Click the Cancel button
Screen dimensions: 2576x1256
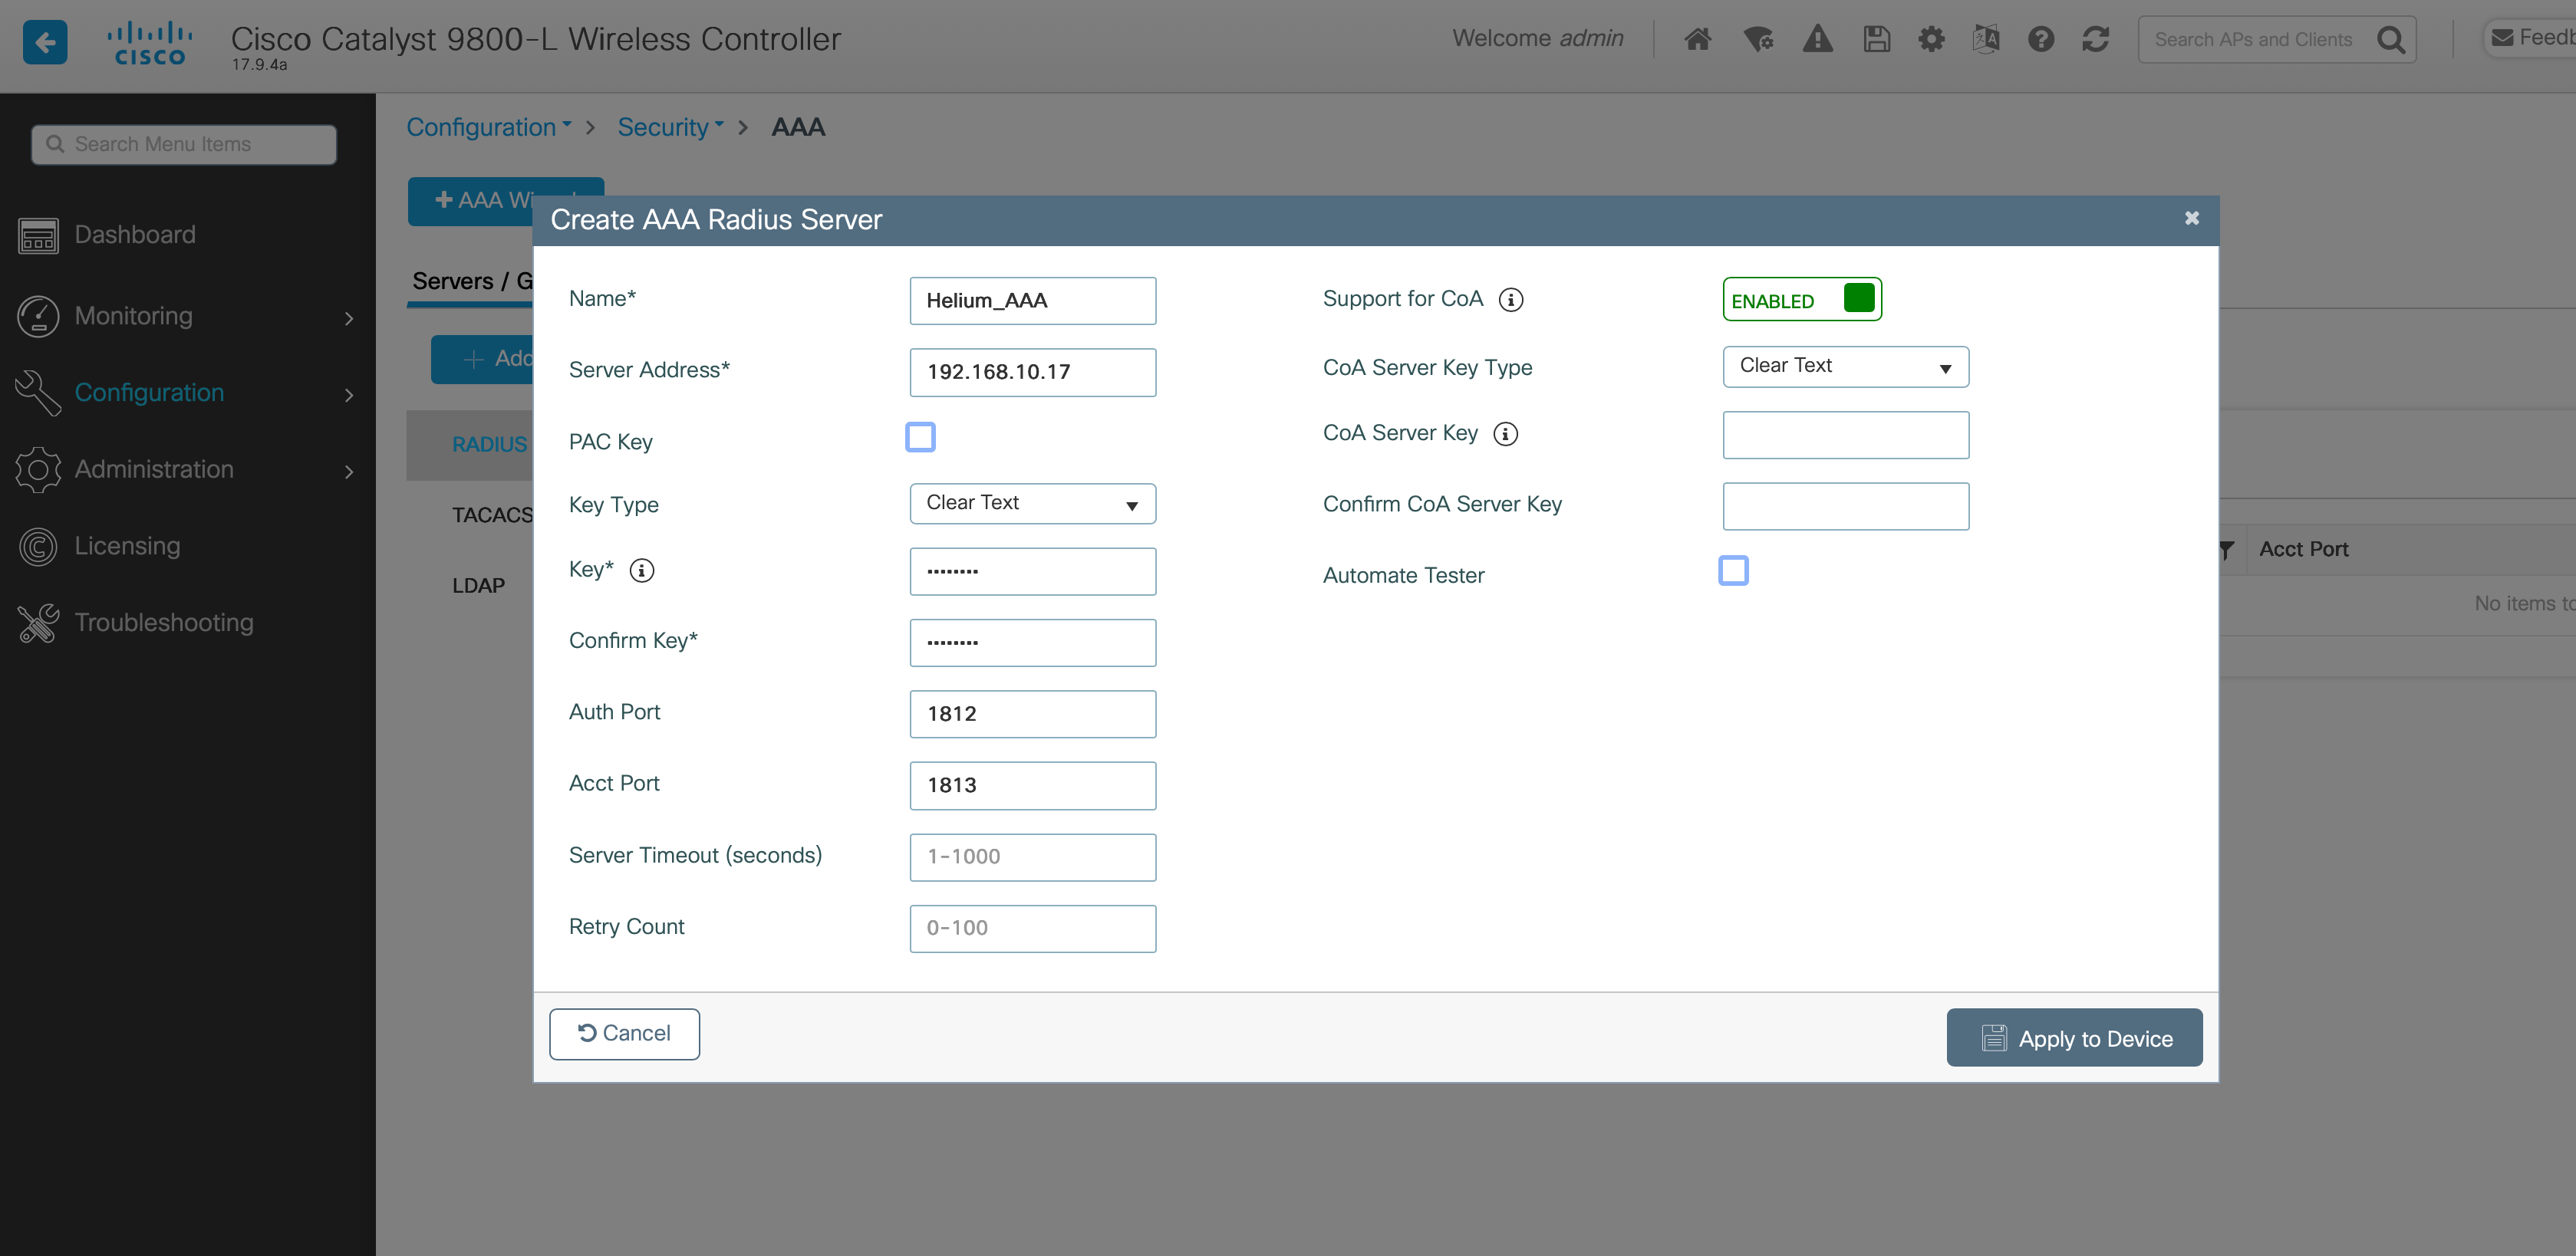click(x=624, y=1033)
